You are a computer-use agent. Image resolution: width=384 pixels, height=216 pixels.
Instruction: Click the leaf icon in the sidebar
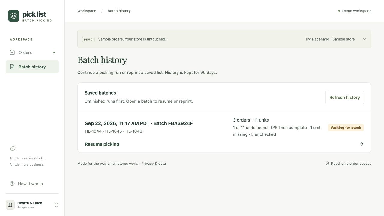coord(13,148)
